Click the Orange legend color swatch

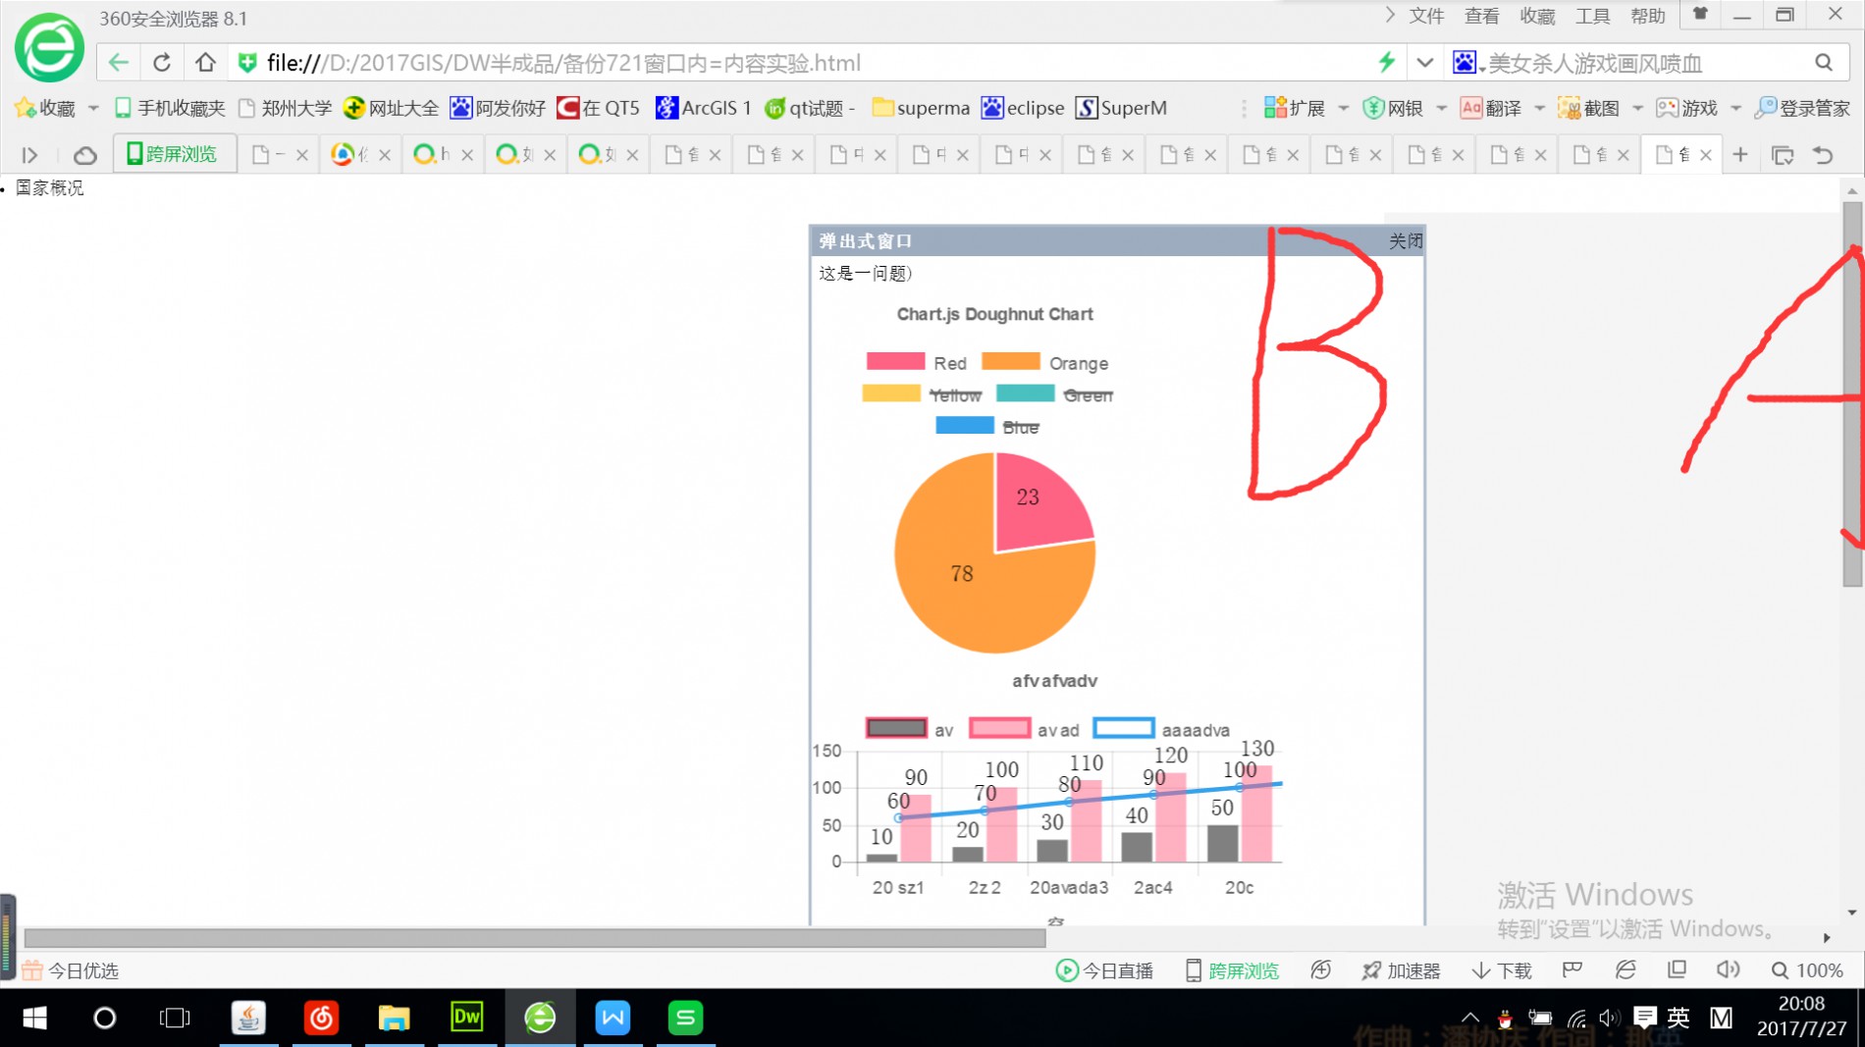1010,362
